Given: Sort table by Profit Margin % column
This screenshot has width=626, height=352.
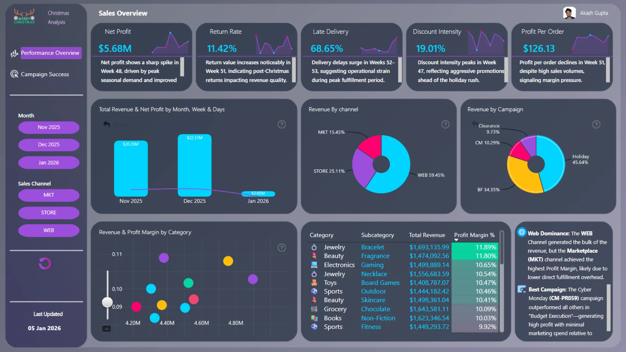Looking at the screenshot, I should 474,235.
